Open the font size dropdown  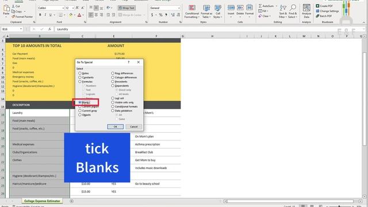point(73,8)
